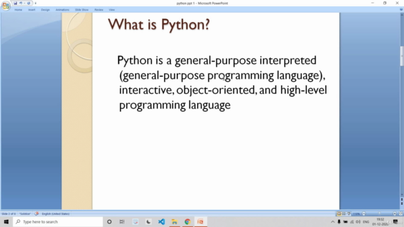Open File Explorer from taskbar
This screenshot has width=404, height=227.
(174, 221)
